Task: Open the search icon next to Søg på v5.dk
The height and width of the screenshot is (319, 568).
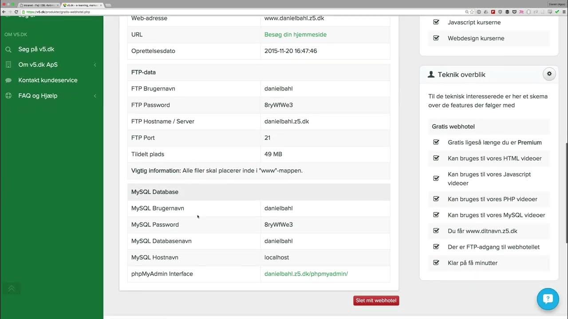Action: click(x=8, y=49)
